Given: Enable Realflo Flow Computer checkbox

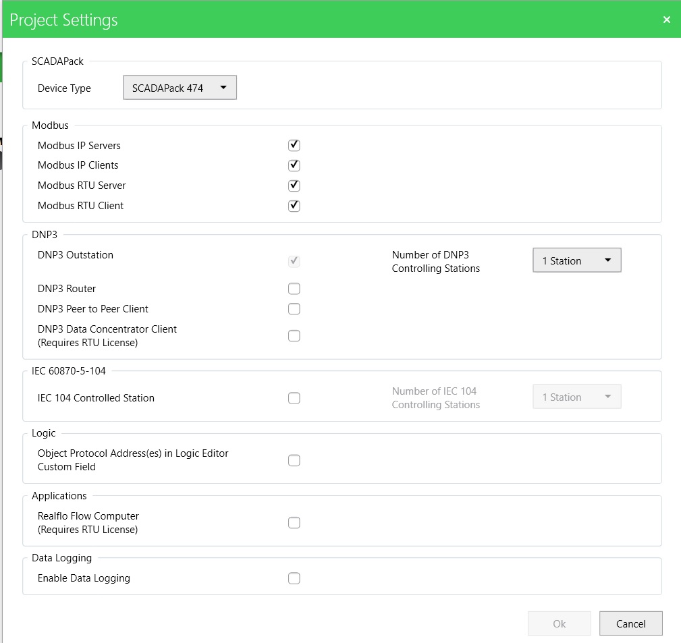Looking at the screenshot, I should 294,523.
